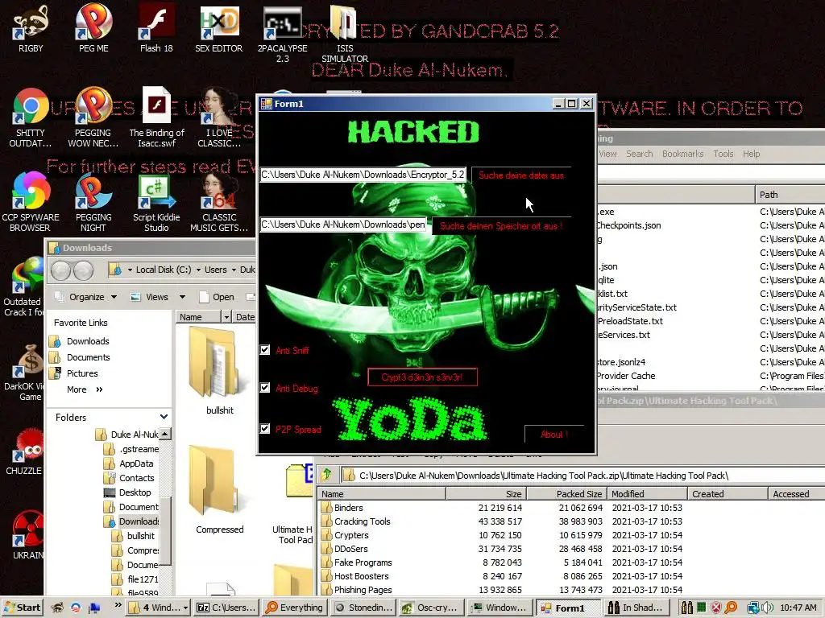Viewport: 825px width, 618px height.
Task: Click Suche deinen Speicher ort aus button
Action: (501, 226)
